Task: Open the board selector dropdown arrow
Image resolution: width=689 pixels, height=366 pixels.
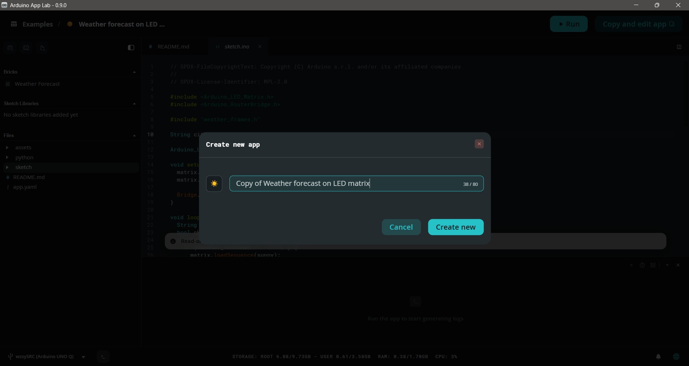Action: [83, 357]
